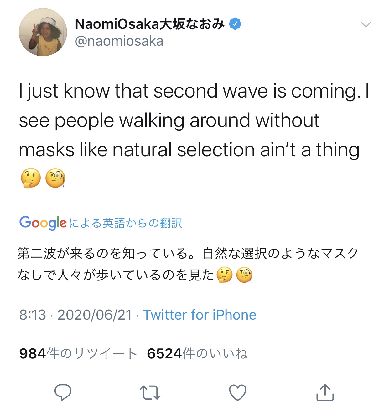Click the Google logo above the translation
389x409 pixels.
[43, 223]
